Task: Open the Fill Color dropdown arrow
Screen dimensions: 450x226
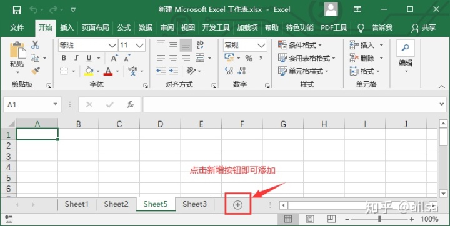Action: click(x=98, y=71)
